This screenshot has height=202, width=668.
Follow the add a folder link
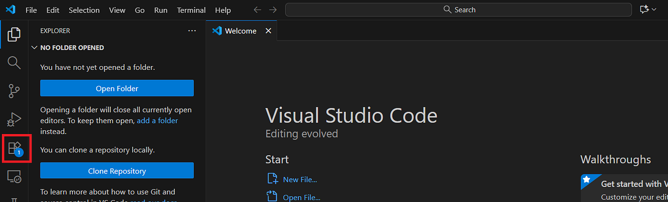pyautogui.click(x=157, y=121)
